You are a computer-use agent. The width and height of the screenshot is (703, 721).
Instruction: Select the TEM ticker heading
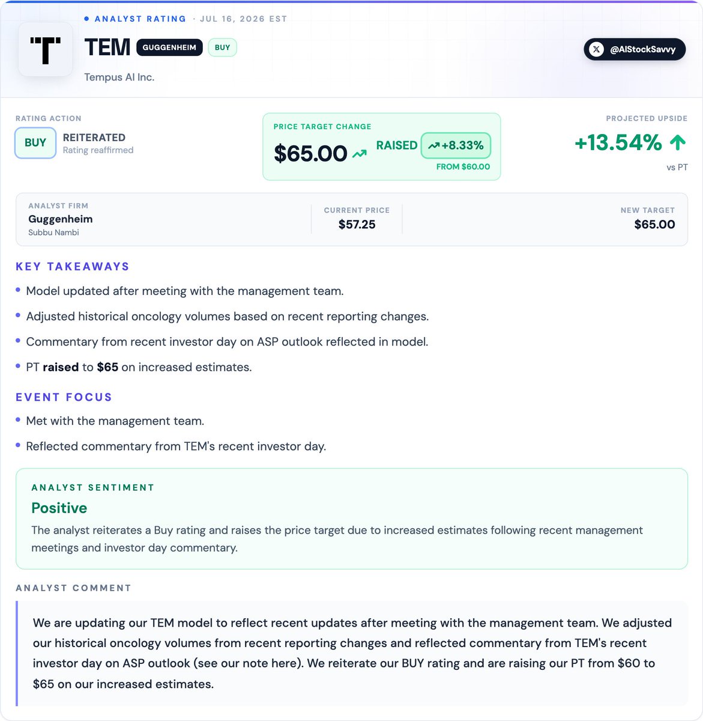click(107, 47)
